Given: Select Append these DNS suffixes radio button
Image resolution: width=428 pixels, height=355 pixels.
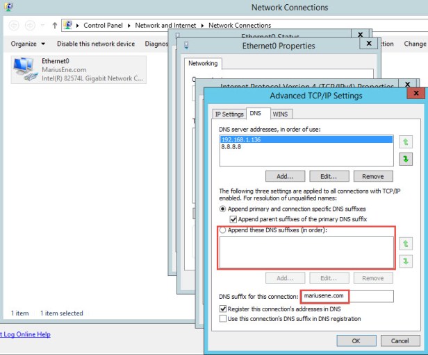Looking at the screenshot, I should 223,230.
